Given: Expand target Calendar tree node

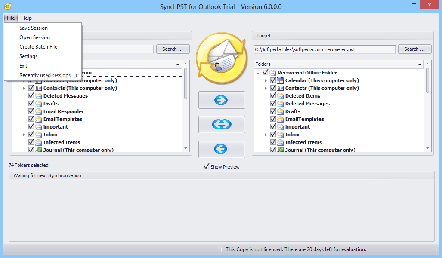Looking at the screenshot, I should coord(266,80).
